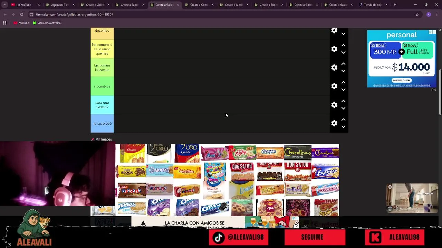Select the Merengadas cookie image
The image size is (442, 248).
coord(325,190)
